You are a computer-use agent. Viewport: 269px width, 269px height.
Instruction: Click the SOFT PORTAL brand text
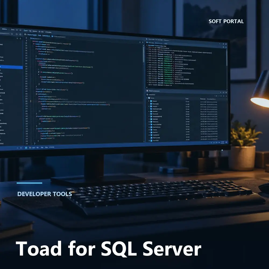tap(226, 21)
